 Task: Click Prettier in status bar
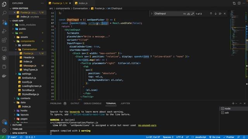pos(229,137)
